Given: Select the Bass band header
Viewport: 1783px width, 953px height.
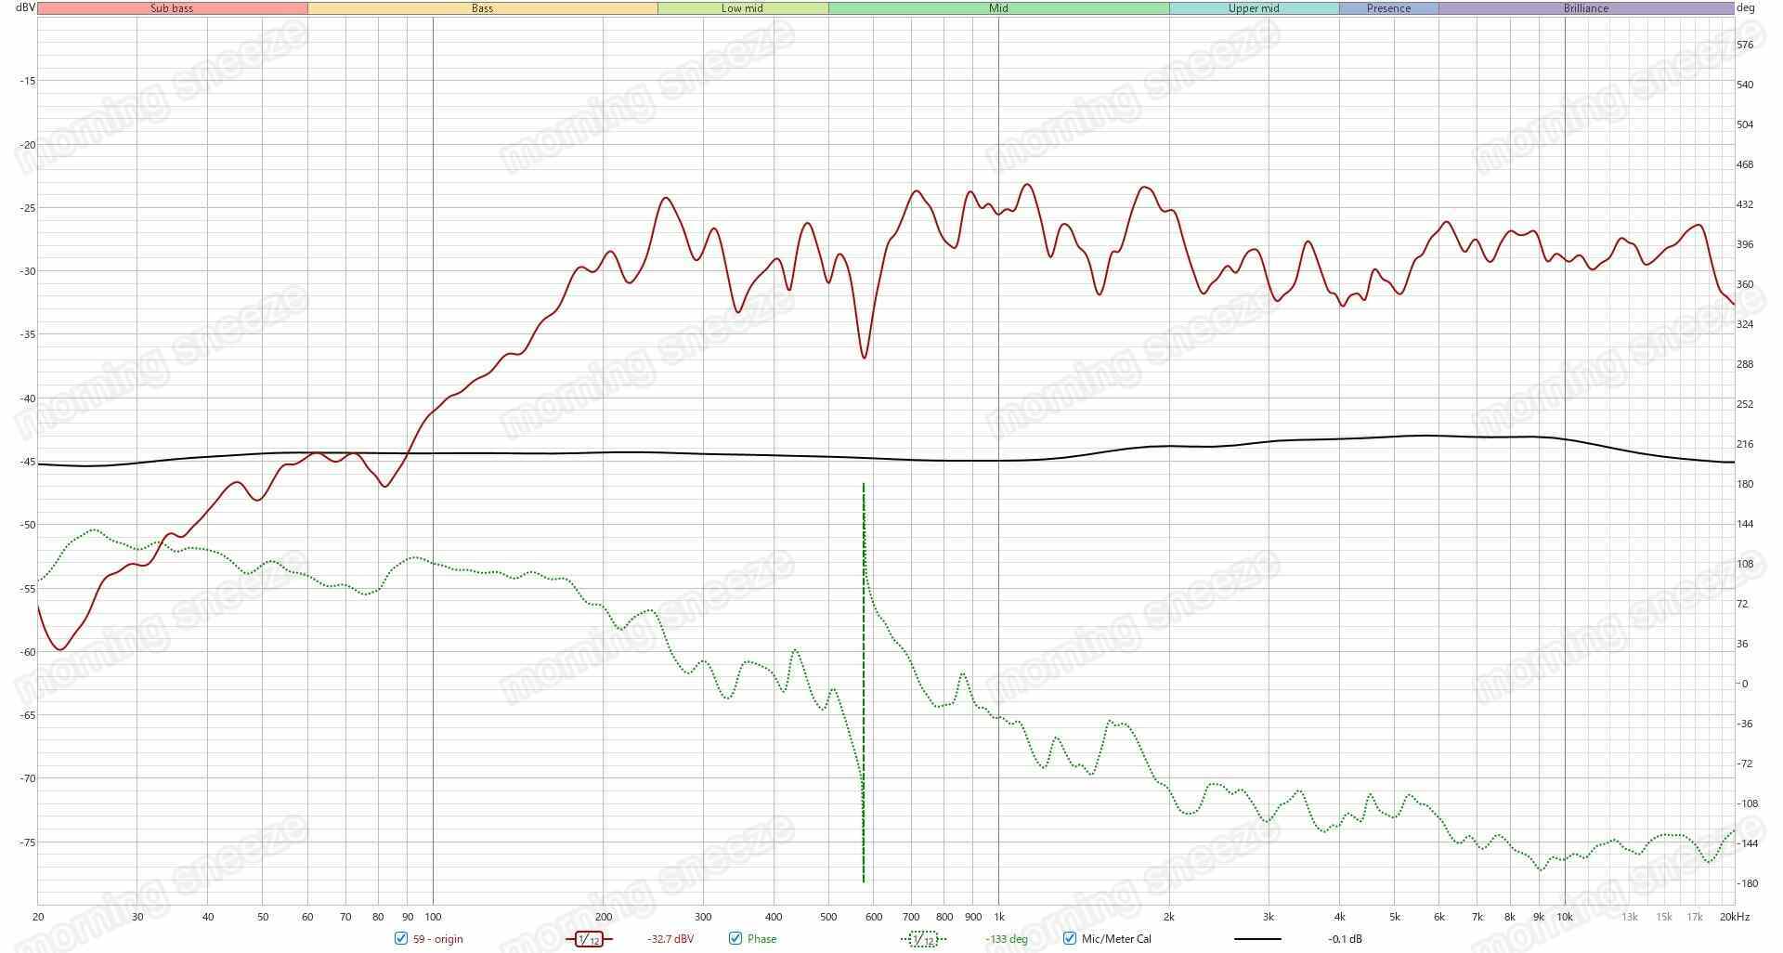Looking at the screenshot, I should click(x=483, y=8).
